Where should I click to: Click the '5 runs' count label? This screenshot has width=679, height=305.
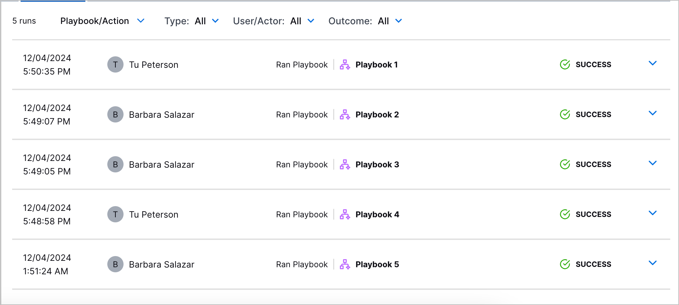(24, 21)
